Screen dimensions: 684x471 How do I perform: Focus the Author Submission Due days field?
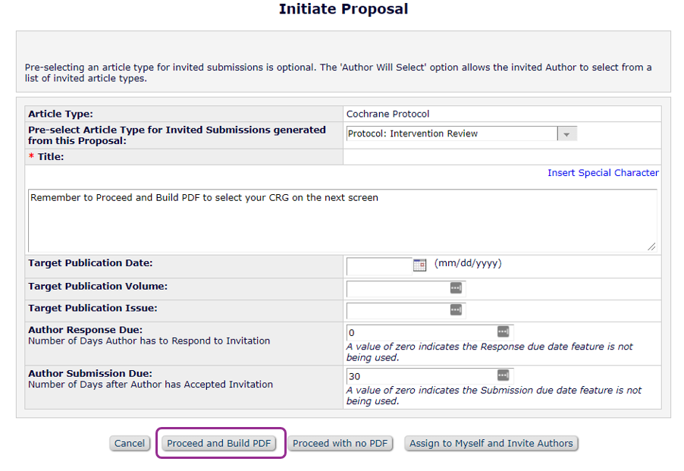pos(421,376)
